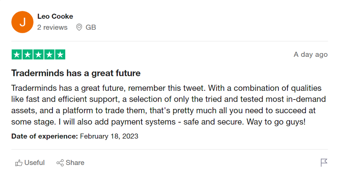Open reviewer name Leo Cooke
The width and height of the screenshot is (339, 178).
55,16
